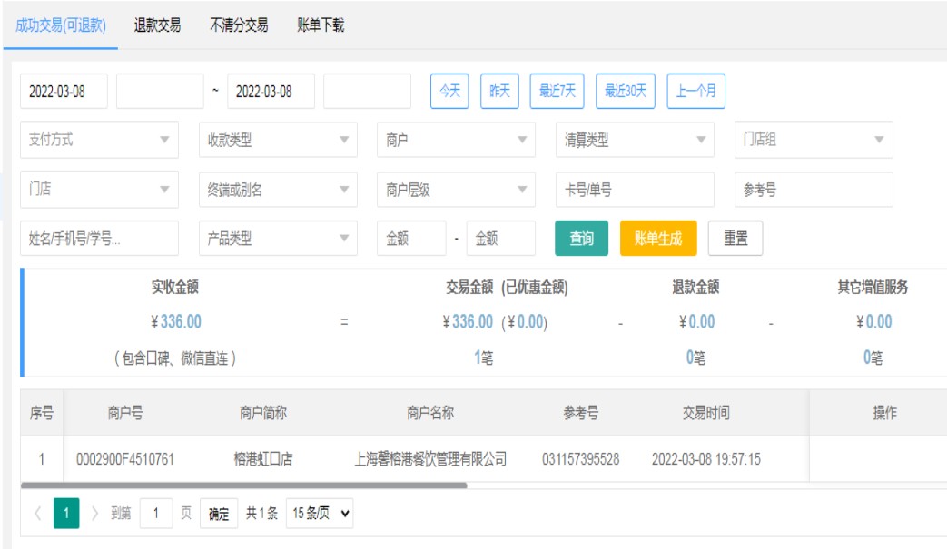Click the start date field 2022-03-08

pos(64,91)
